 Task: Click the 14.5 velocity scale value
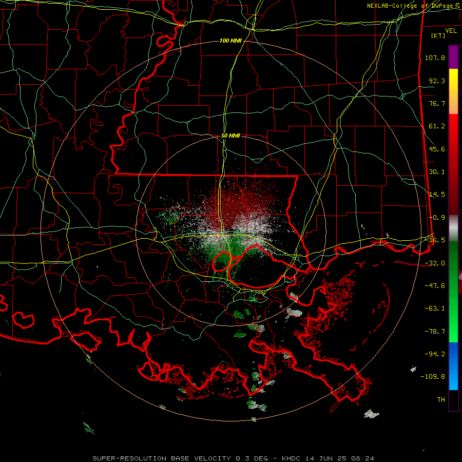pos(437,195)
